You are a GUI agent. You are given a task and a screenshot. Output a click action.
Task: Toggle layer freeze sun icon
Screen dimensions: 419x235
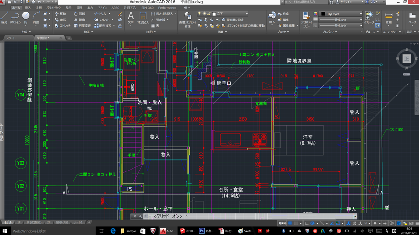(x=204, y=13)
